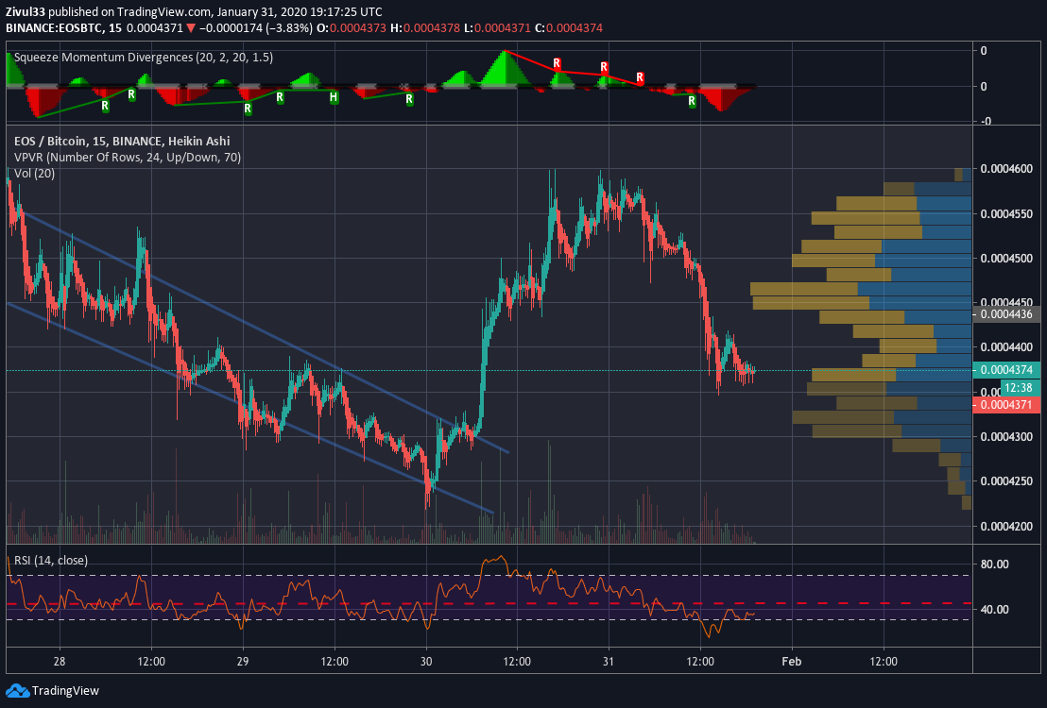Click the 0.0004550 price axis label
This screenshot has width=1047, height=708.
1006,214
